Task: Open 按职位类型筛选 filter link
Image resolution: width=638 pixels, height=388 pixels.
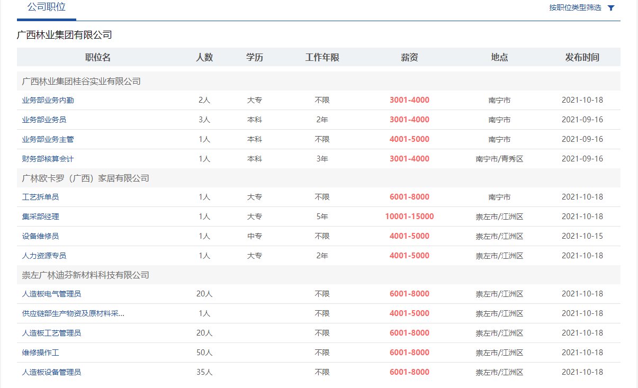Action: [x=575, y=7]
